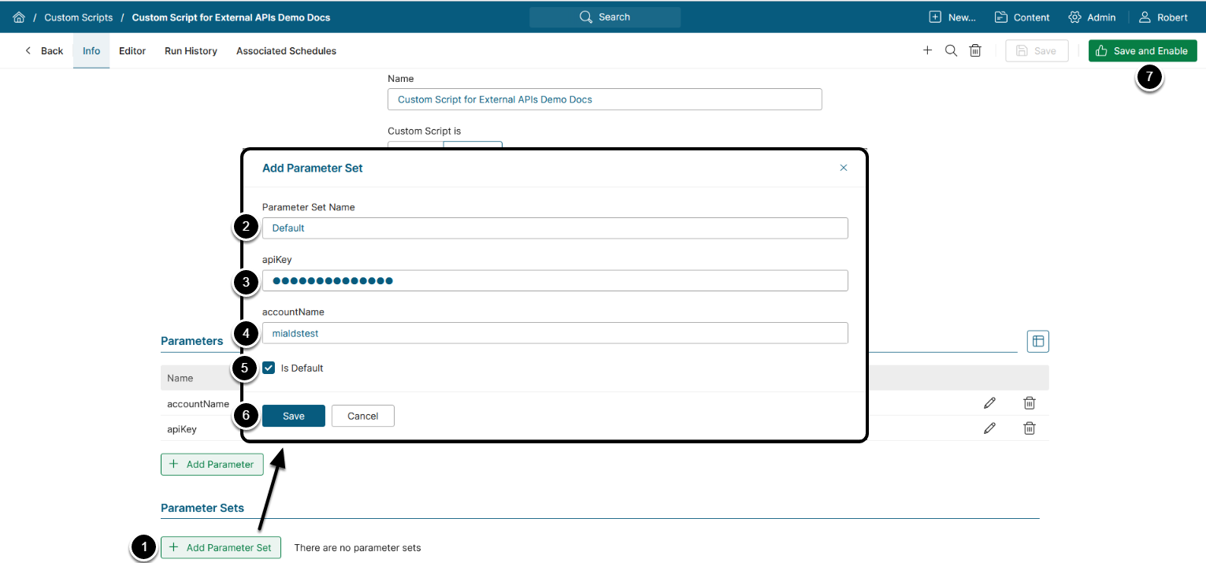Viewport: 1206px width, 563px height.
Task: Click the Parameters section heading
Action: pos(192,341)
